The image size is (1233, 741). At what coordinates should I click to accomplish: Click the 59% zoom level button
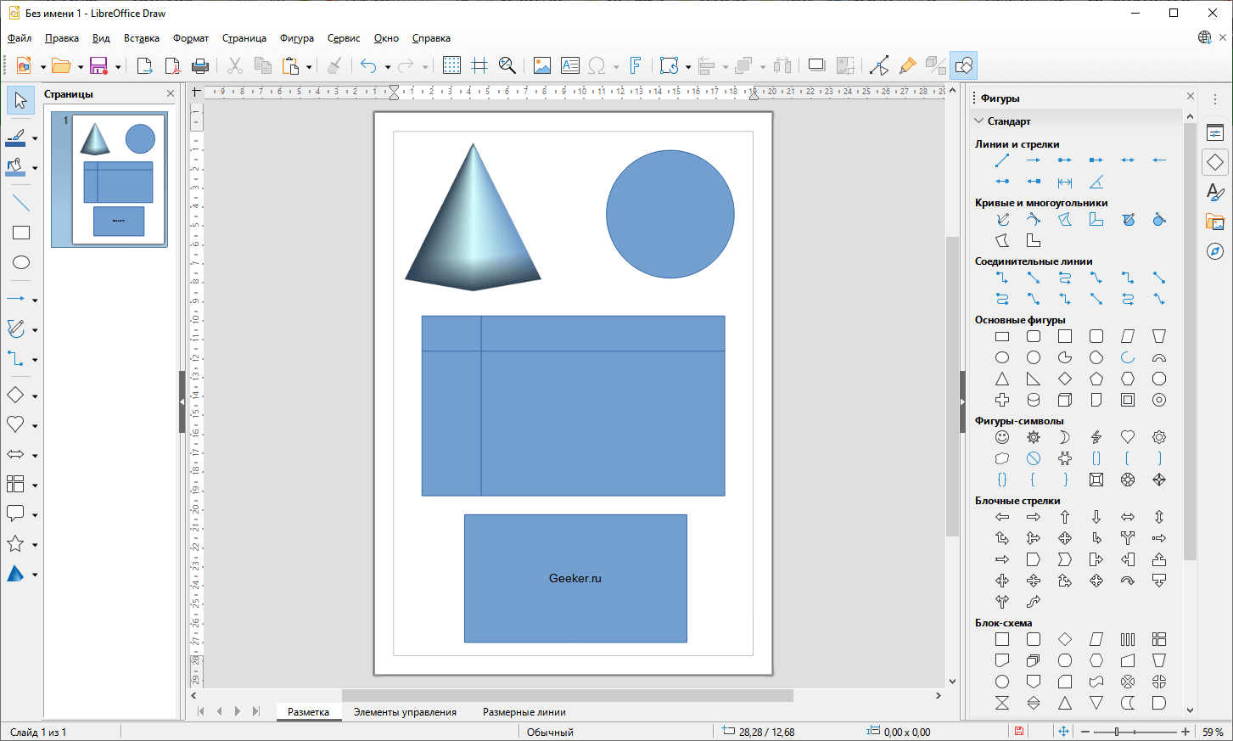click(1213, 732)
